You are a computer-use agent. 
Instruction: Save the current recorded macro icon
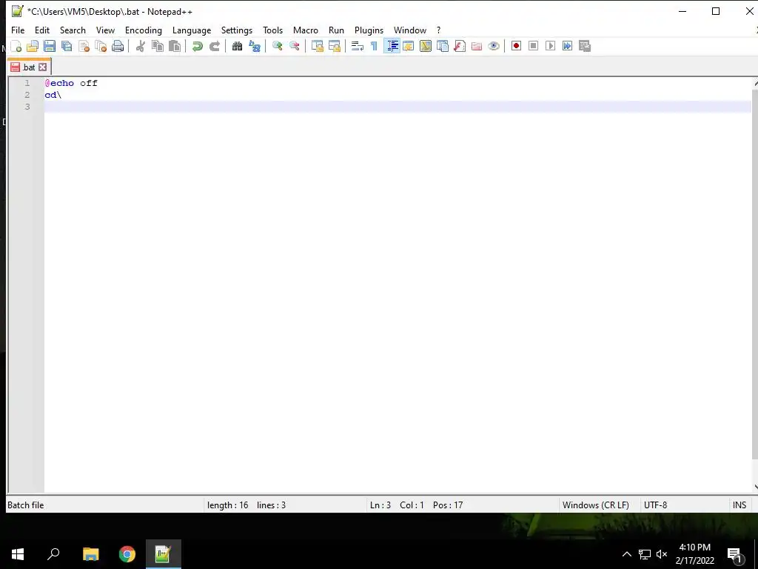click(585, 46)
